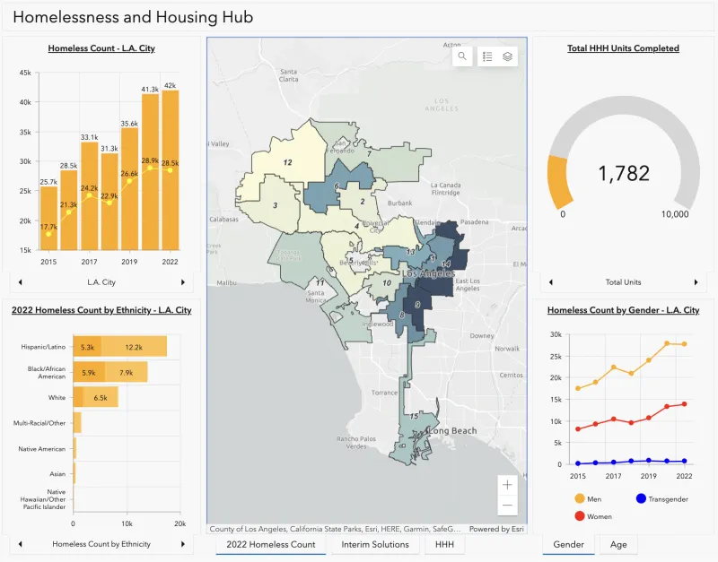Image resolution: width=718 pixels, height=562 pixels.
Task: Switch to the HHH tab
Action: click(444, 545)
